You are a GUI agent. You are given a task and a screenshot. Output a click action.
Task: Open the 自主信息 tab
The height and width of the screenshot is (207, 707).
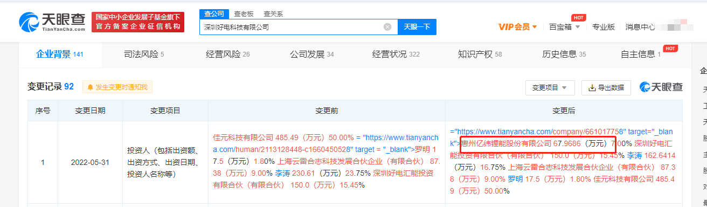click(641, 54)
